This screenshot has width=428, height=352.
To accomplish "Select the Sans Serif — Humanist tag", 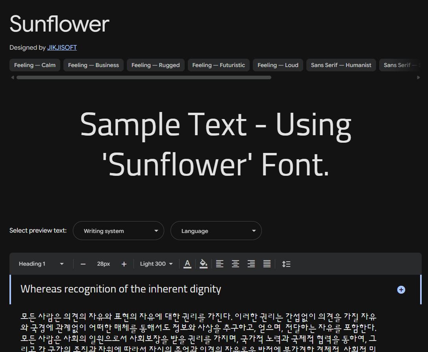I will point(341,65).
